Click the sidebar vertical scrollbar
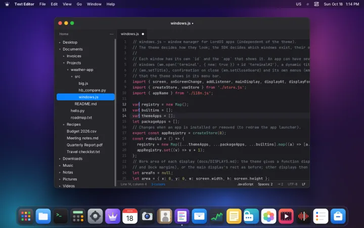Image resolution: width=364 pixels, height=228 pixels. pyautogui.click(x=115, y=112)
